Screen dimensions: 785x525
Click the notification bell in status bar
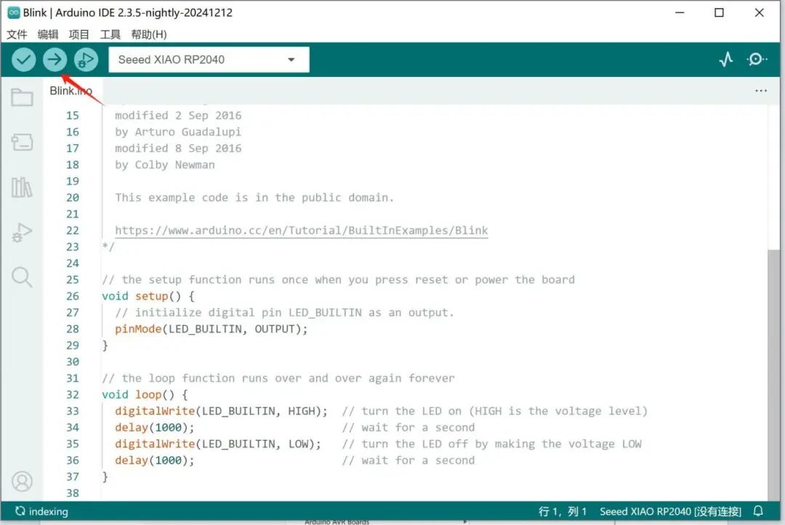click(758, 511)
